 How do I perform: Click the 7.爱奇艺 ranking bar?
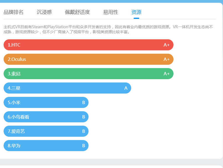point(46,131)
